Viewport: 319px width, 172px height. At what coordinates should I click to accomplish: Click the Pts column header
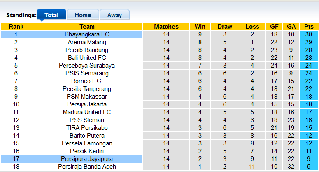coord(308,27)
